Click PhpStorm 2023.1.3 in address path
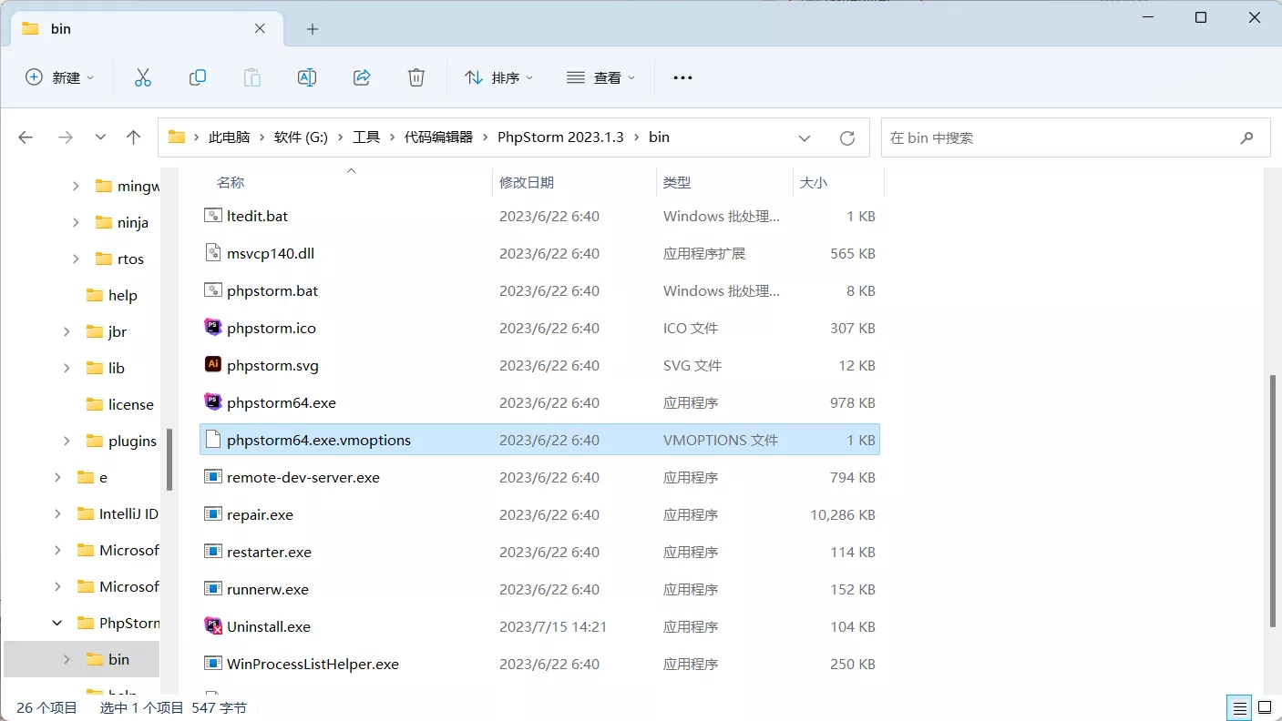Viewport: 1282px width, 721px height. (x=560, y=137)
